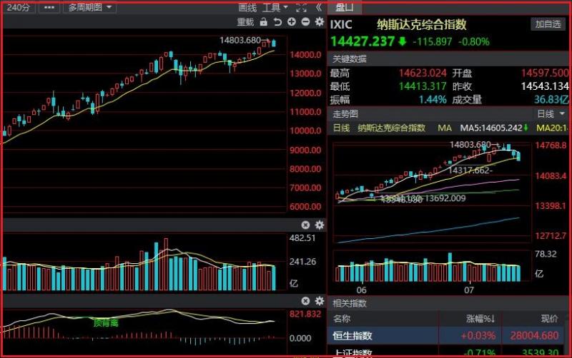This screenshot has height=358, width=572.
Task: Click the 相关指数 section header
Action: [x=349, y=303]
